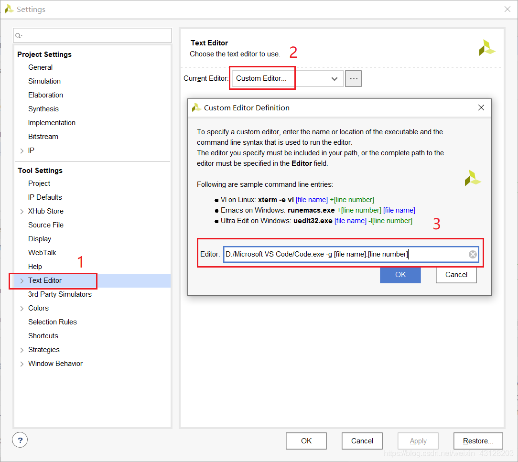Viewport: 518px width, 462px height.
Task: Expand the XHub Store node
Action: pyautogui.click(x=22, y=211)
